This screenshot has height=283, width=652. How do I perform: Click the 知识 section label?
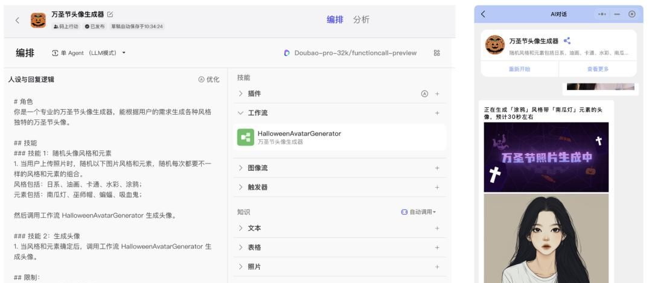pyautogui.click(x=244, y=212)
